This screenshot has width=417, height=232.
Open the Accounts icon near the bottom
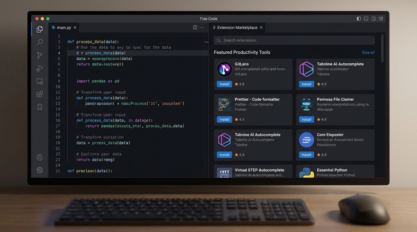point(39,157)
